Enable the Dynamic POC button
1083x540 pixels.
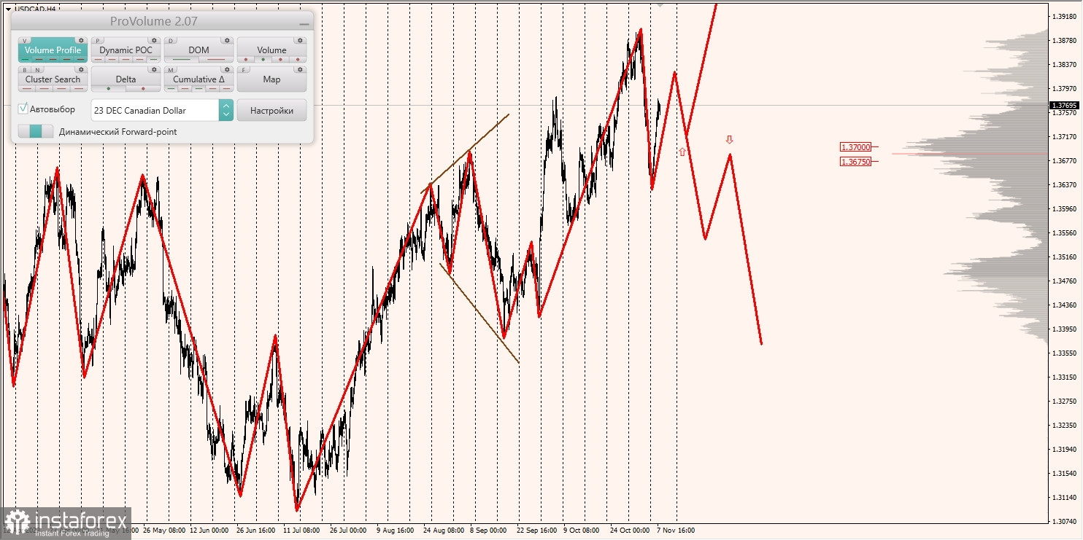[x=126, y=50]
